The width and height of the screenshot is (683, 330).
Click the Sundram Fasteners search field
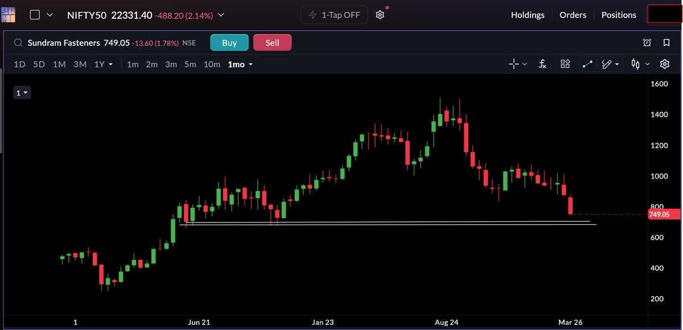pyautogui.click(x=64, y=43)
